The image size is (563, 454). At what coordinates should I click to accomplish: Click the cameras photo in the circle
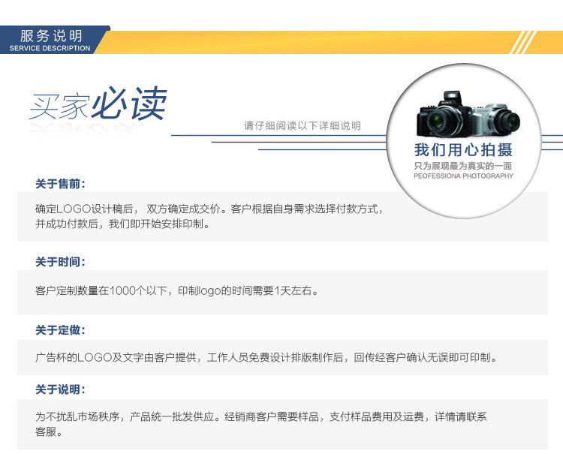pyautogui.click(x=468, y=114)
